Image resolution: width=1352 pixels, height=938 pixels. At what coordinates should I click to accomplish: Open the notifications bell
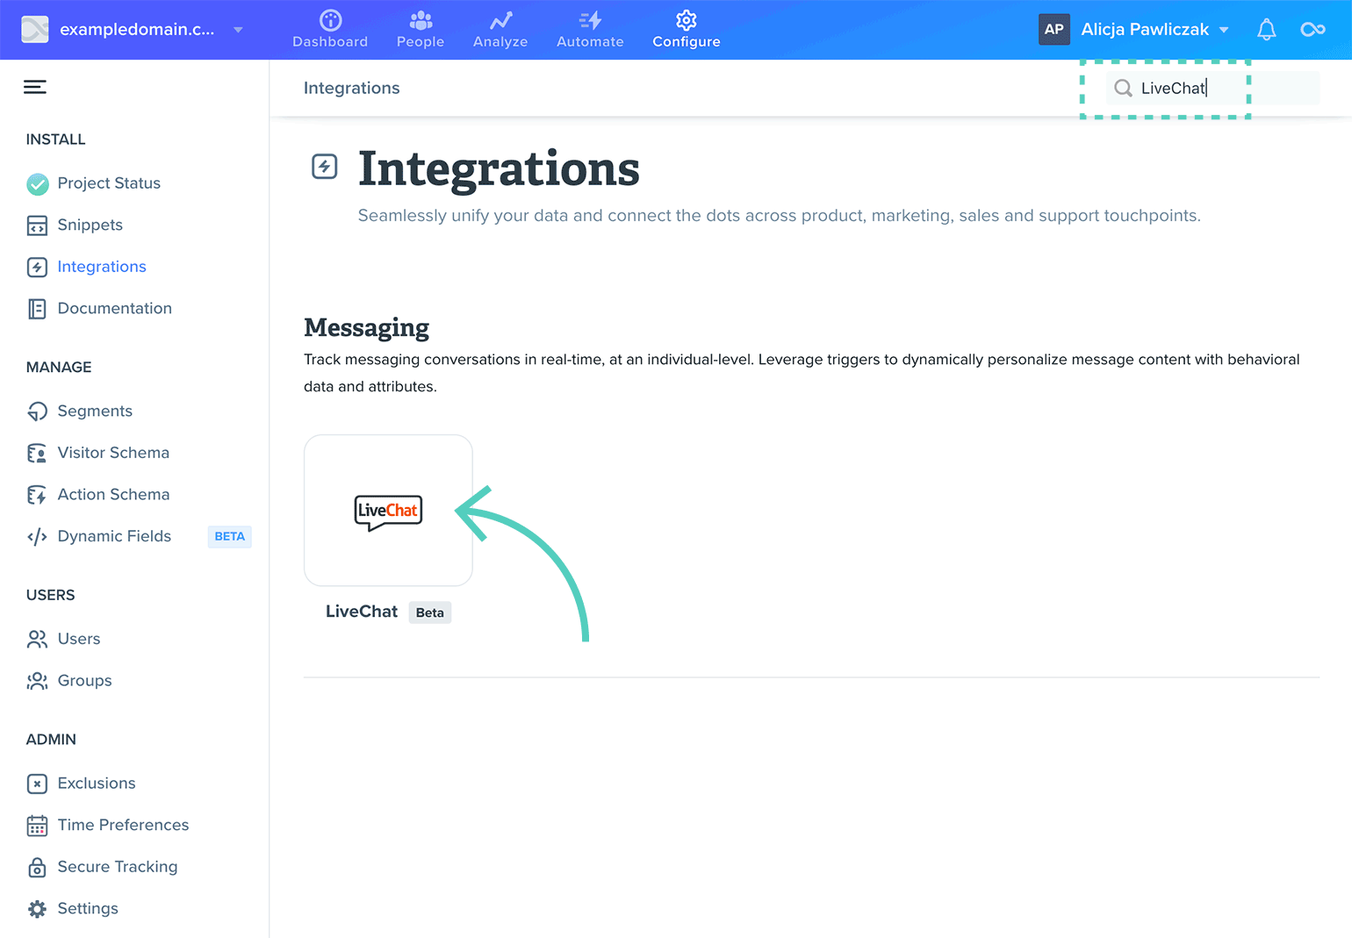click(1266, 30)
